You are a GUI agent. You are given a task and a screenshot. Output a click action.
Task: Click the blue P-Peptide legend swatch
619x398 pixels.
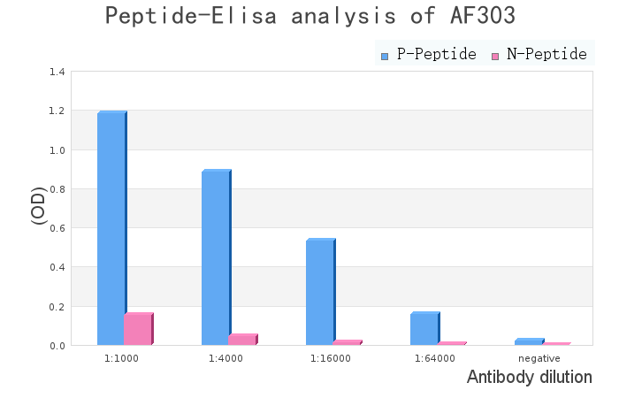click(385, 56)
